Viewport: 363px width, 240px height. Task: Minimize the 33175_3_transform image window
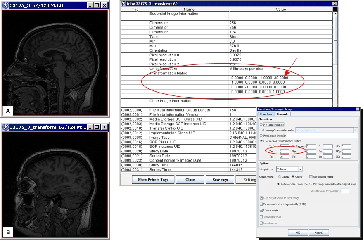tap(90, 127)
